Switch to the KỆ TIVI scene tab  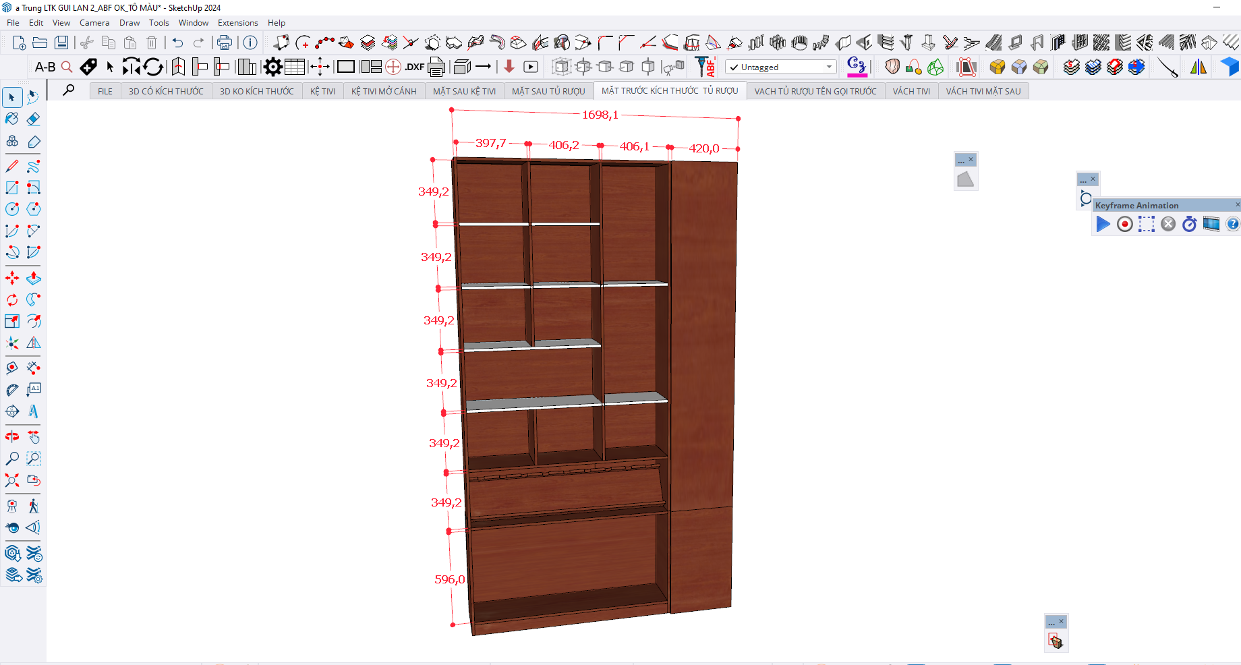point(322,91)
